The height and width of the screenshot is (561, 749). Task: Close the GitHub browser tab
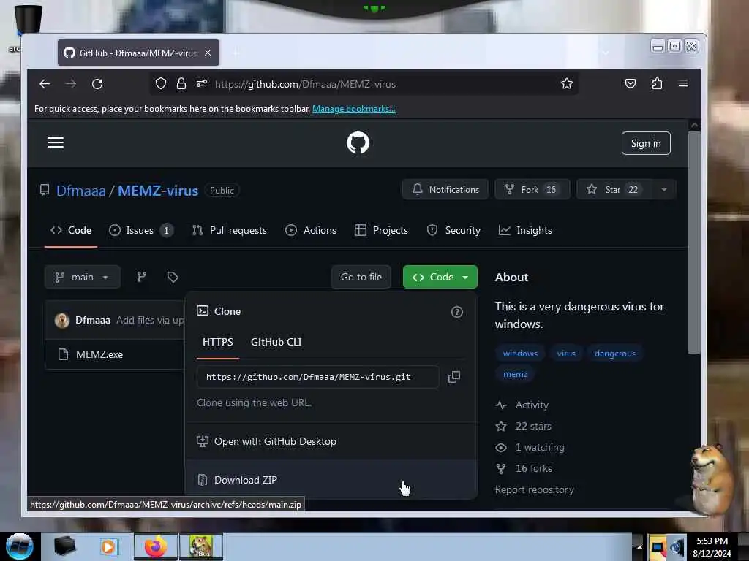point(208,53)
